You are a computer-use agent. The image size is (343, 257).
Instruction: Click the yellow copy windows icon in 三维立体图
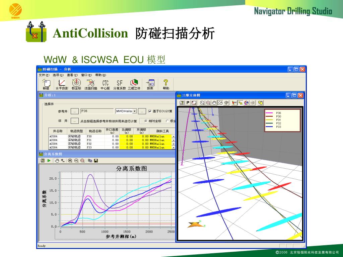[x=260, y=103]
